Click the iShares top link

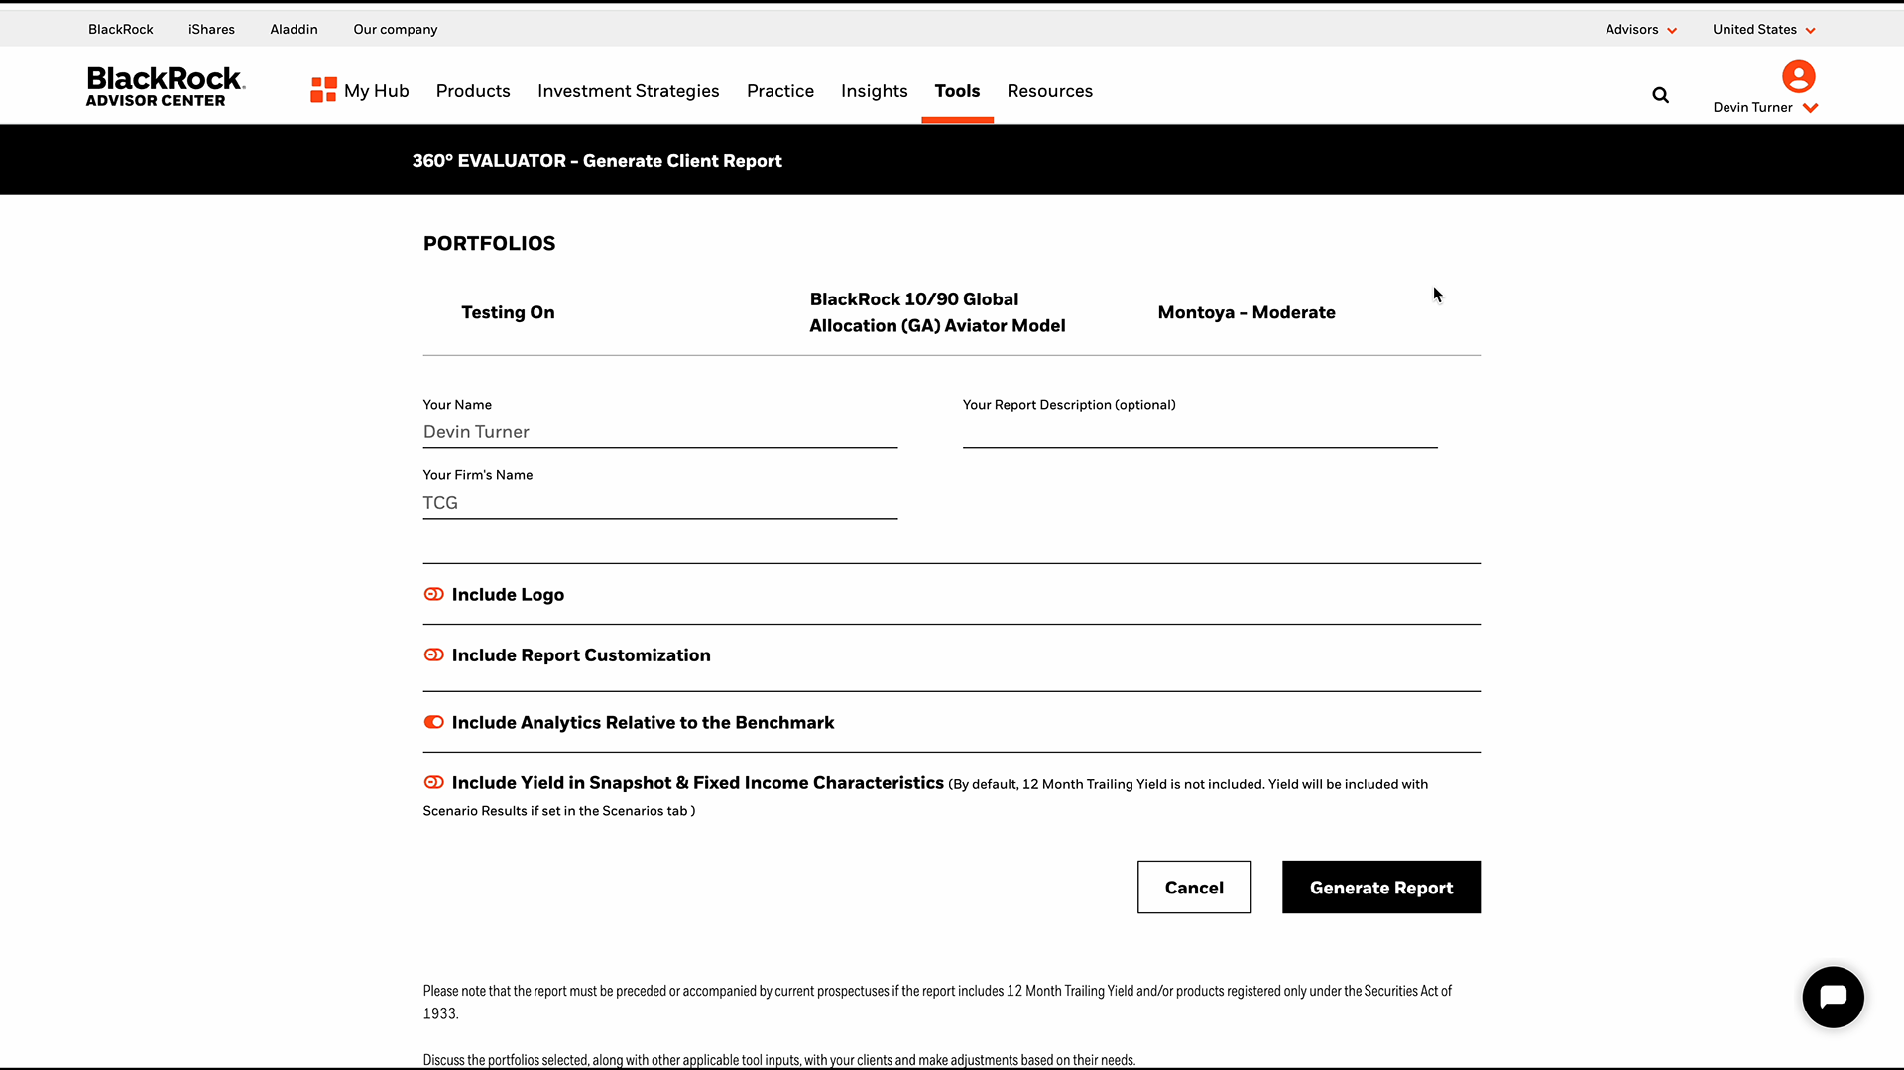tap(211, 29)
